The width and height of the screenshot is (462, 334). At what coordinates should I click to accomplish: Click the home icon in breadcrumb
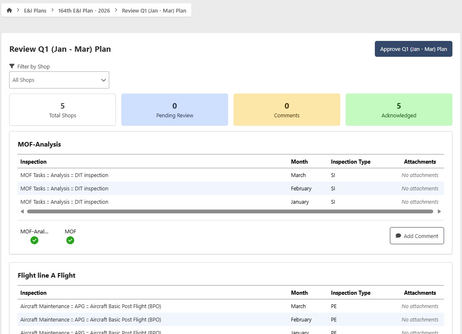(x=9, y=10)
